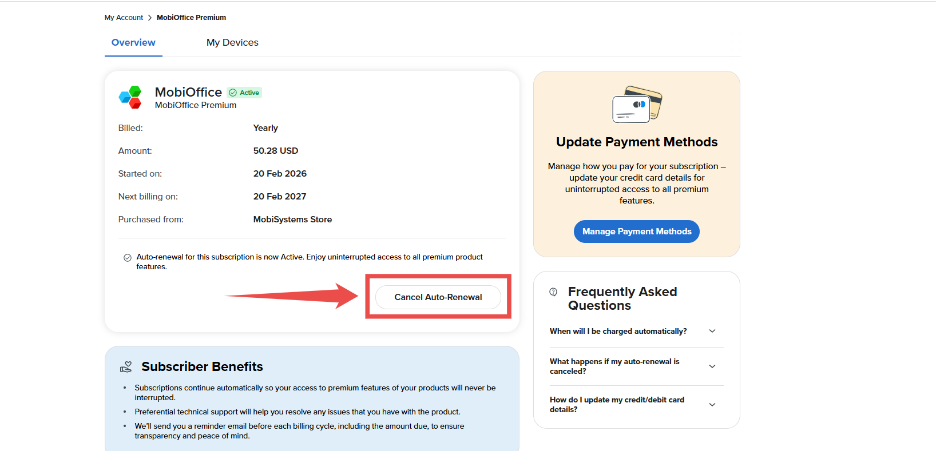This screenshot has width=936, height=451.
Task: Switch to the Overview tab
Action: tap(133, 42)
